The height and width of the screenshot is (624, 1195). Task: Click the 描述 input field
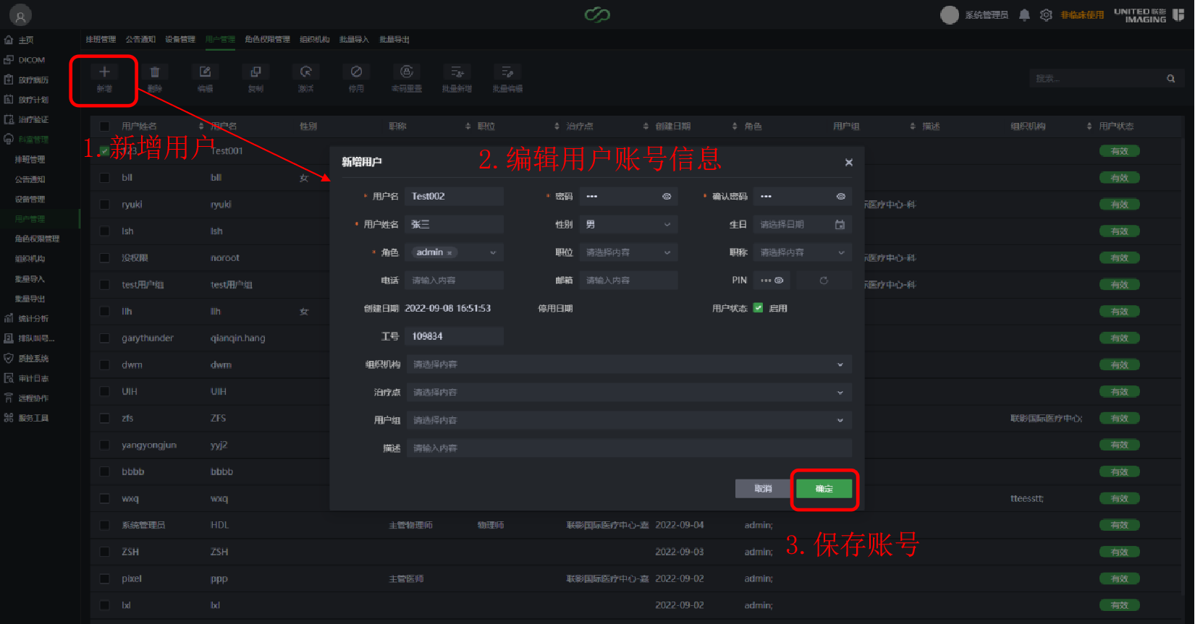point(628,448)
